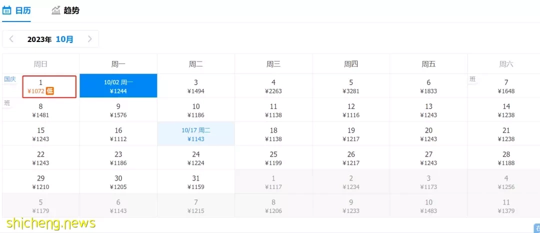Pick October 5 priced ¥3281
The image size is (540, 233).
point(351,85)
